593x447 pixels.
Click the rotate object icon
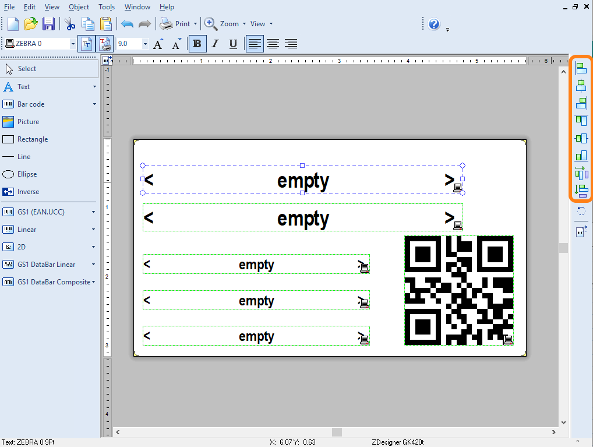pyautogui.click(x=581, y=211)
